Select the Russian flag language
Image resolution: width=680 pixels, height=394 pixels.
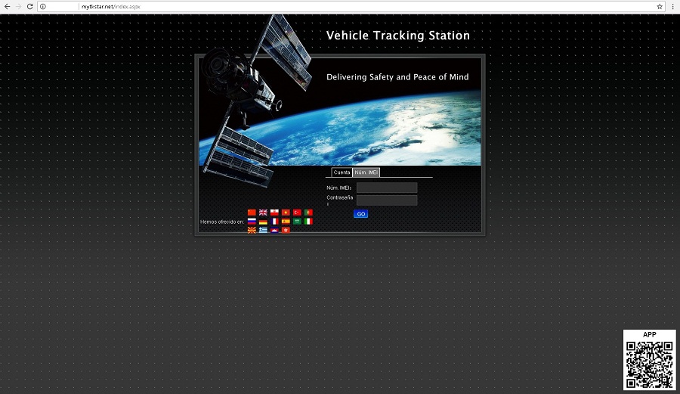[252, 222]
